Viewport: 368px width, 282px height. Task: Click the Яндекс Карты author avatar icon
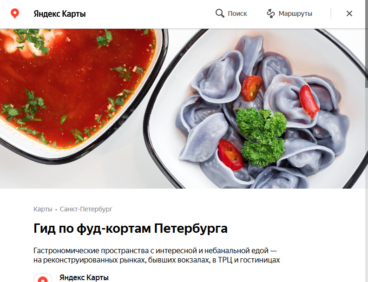coord(43,278)
